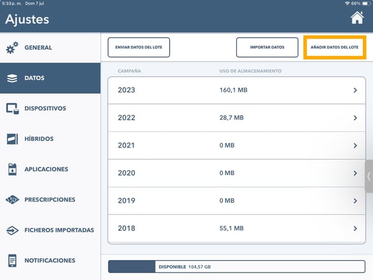373x280 pixels.
Task: Expand the 2022 campaign chevron
Action: pos(355,118)
